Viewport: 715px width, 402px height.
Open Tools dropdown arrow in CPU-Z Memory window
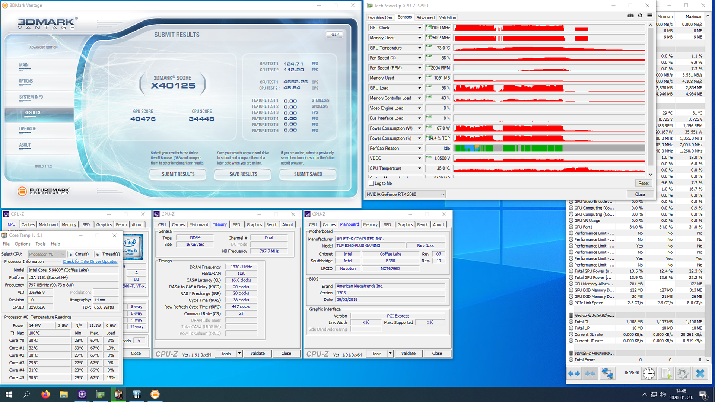[239, 353]
